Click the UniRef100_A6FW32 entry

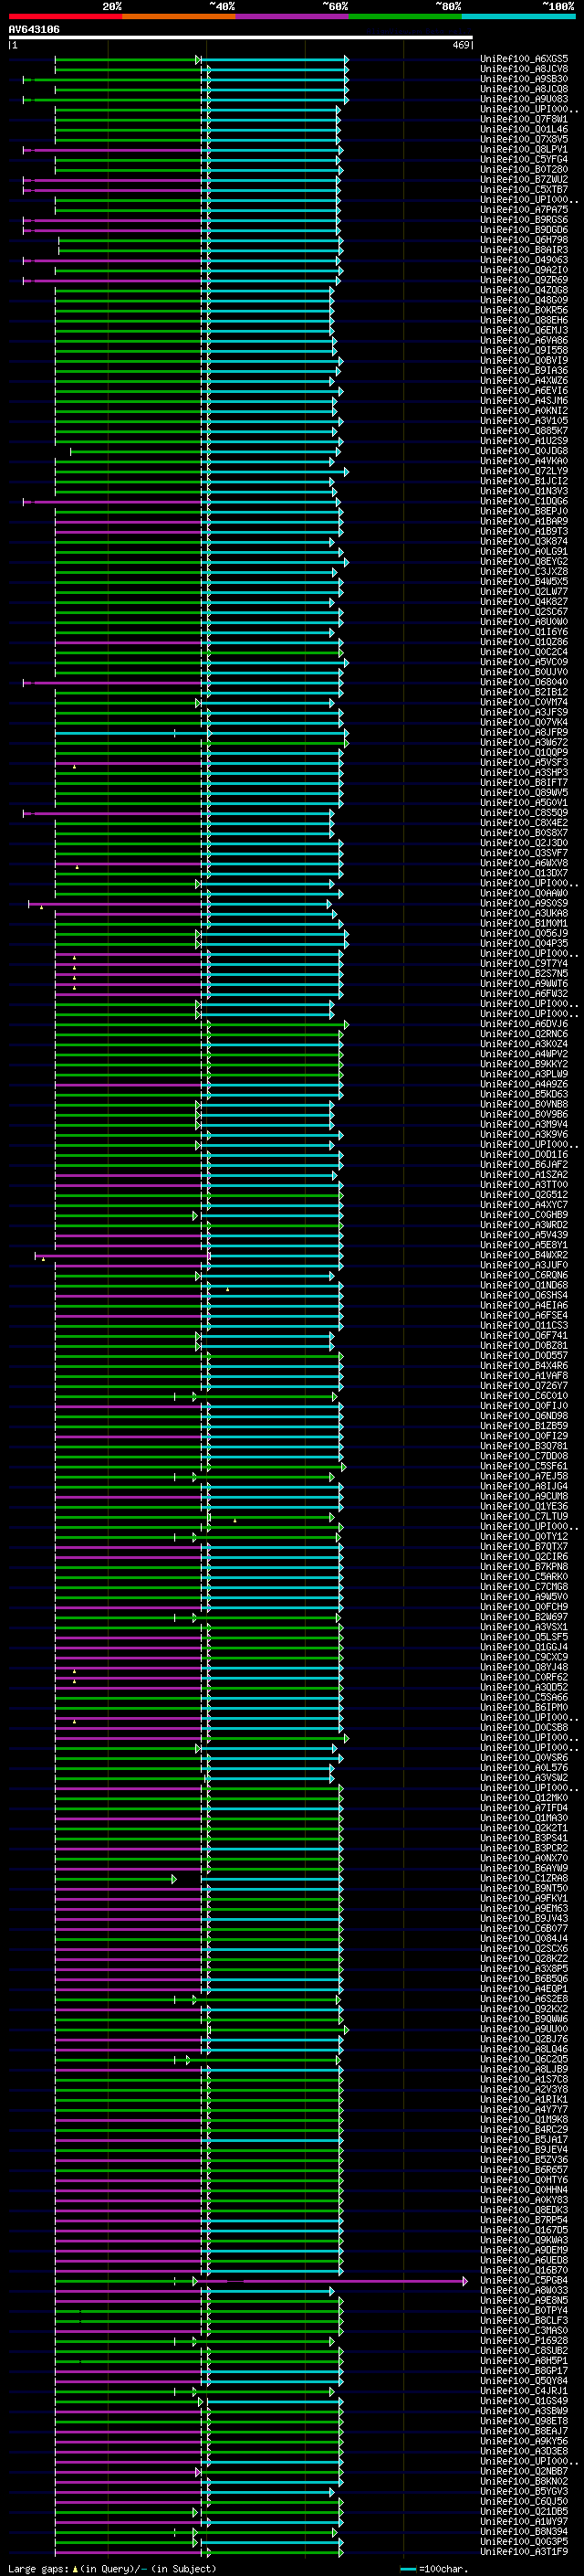tap(524, 994)
